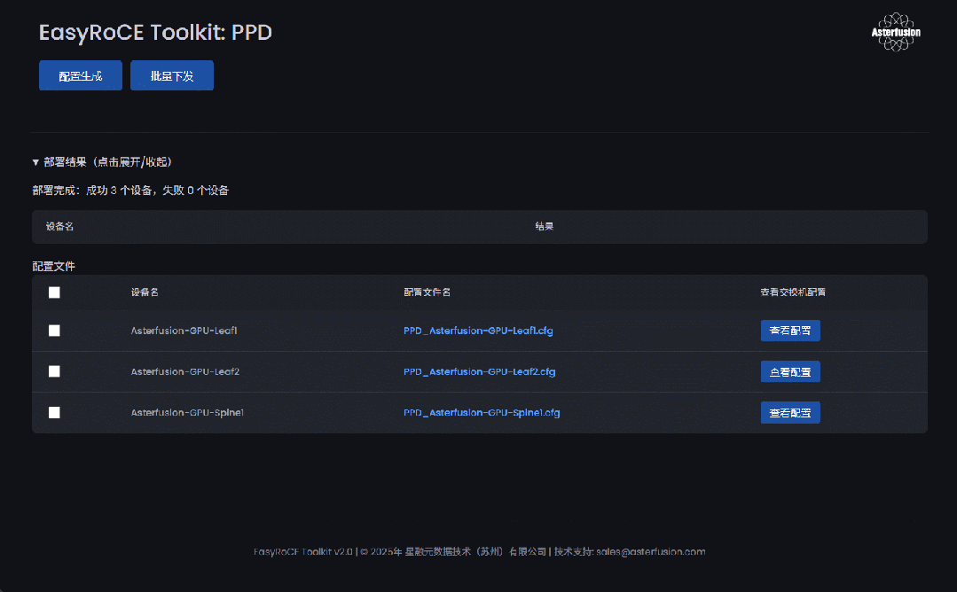Screen dimensions: 957x592
Task: Click the Asterfusion logo icon
Action: click(x=895, y=32)
